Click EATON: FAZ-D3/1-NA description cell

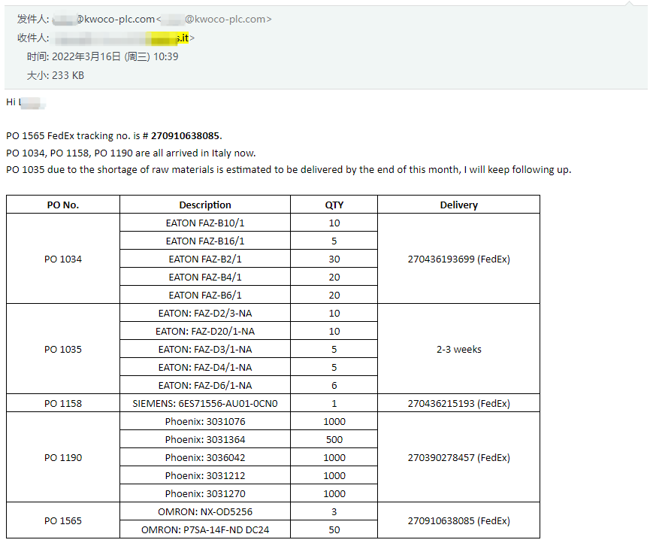click(x=205, y=349)
